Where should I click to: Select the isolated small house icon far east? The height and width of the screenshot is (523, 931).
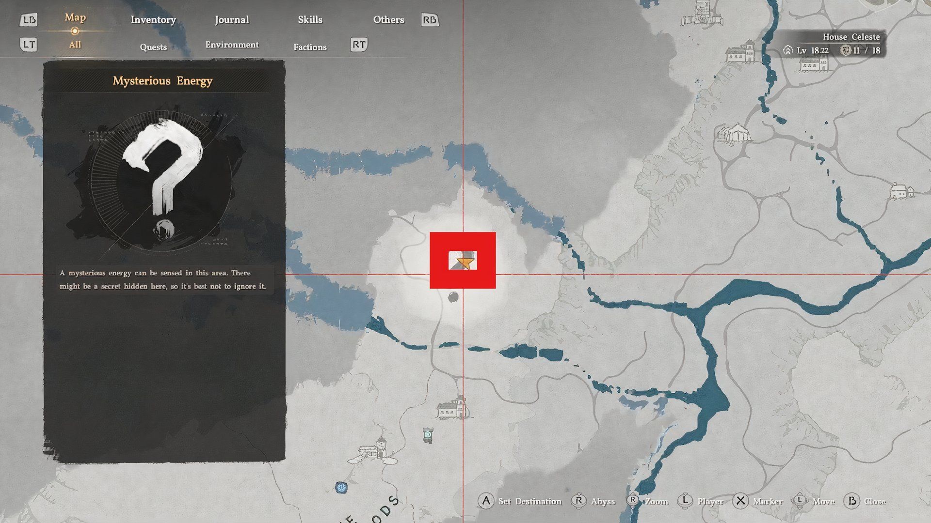coord(901,191)
